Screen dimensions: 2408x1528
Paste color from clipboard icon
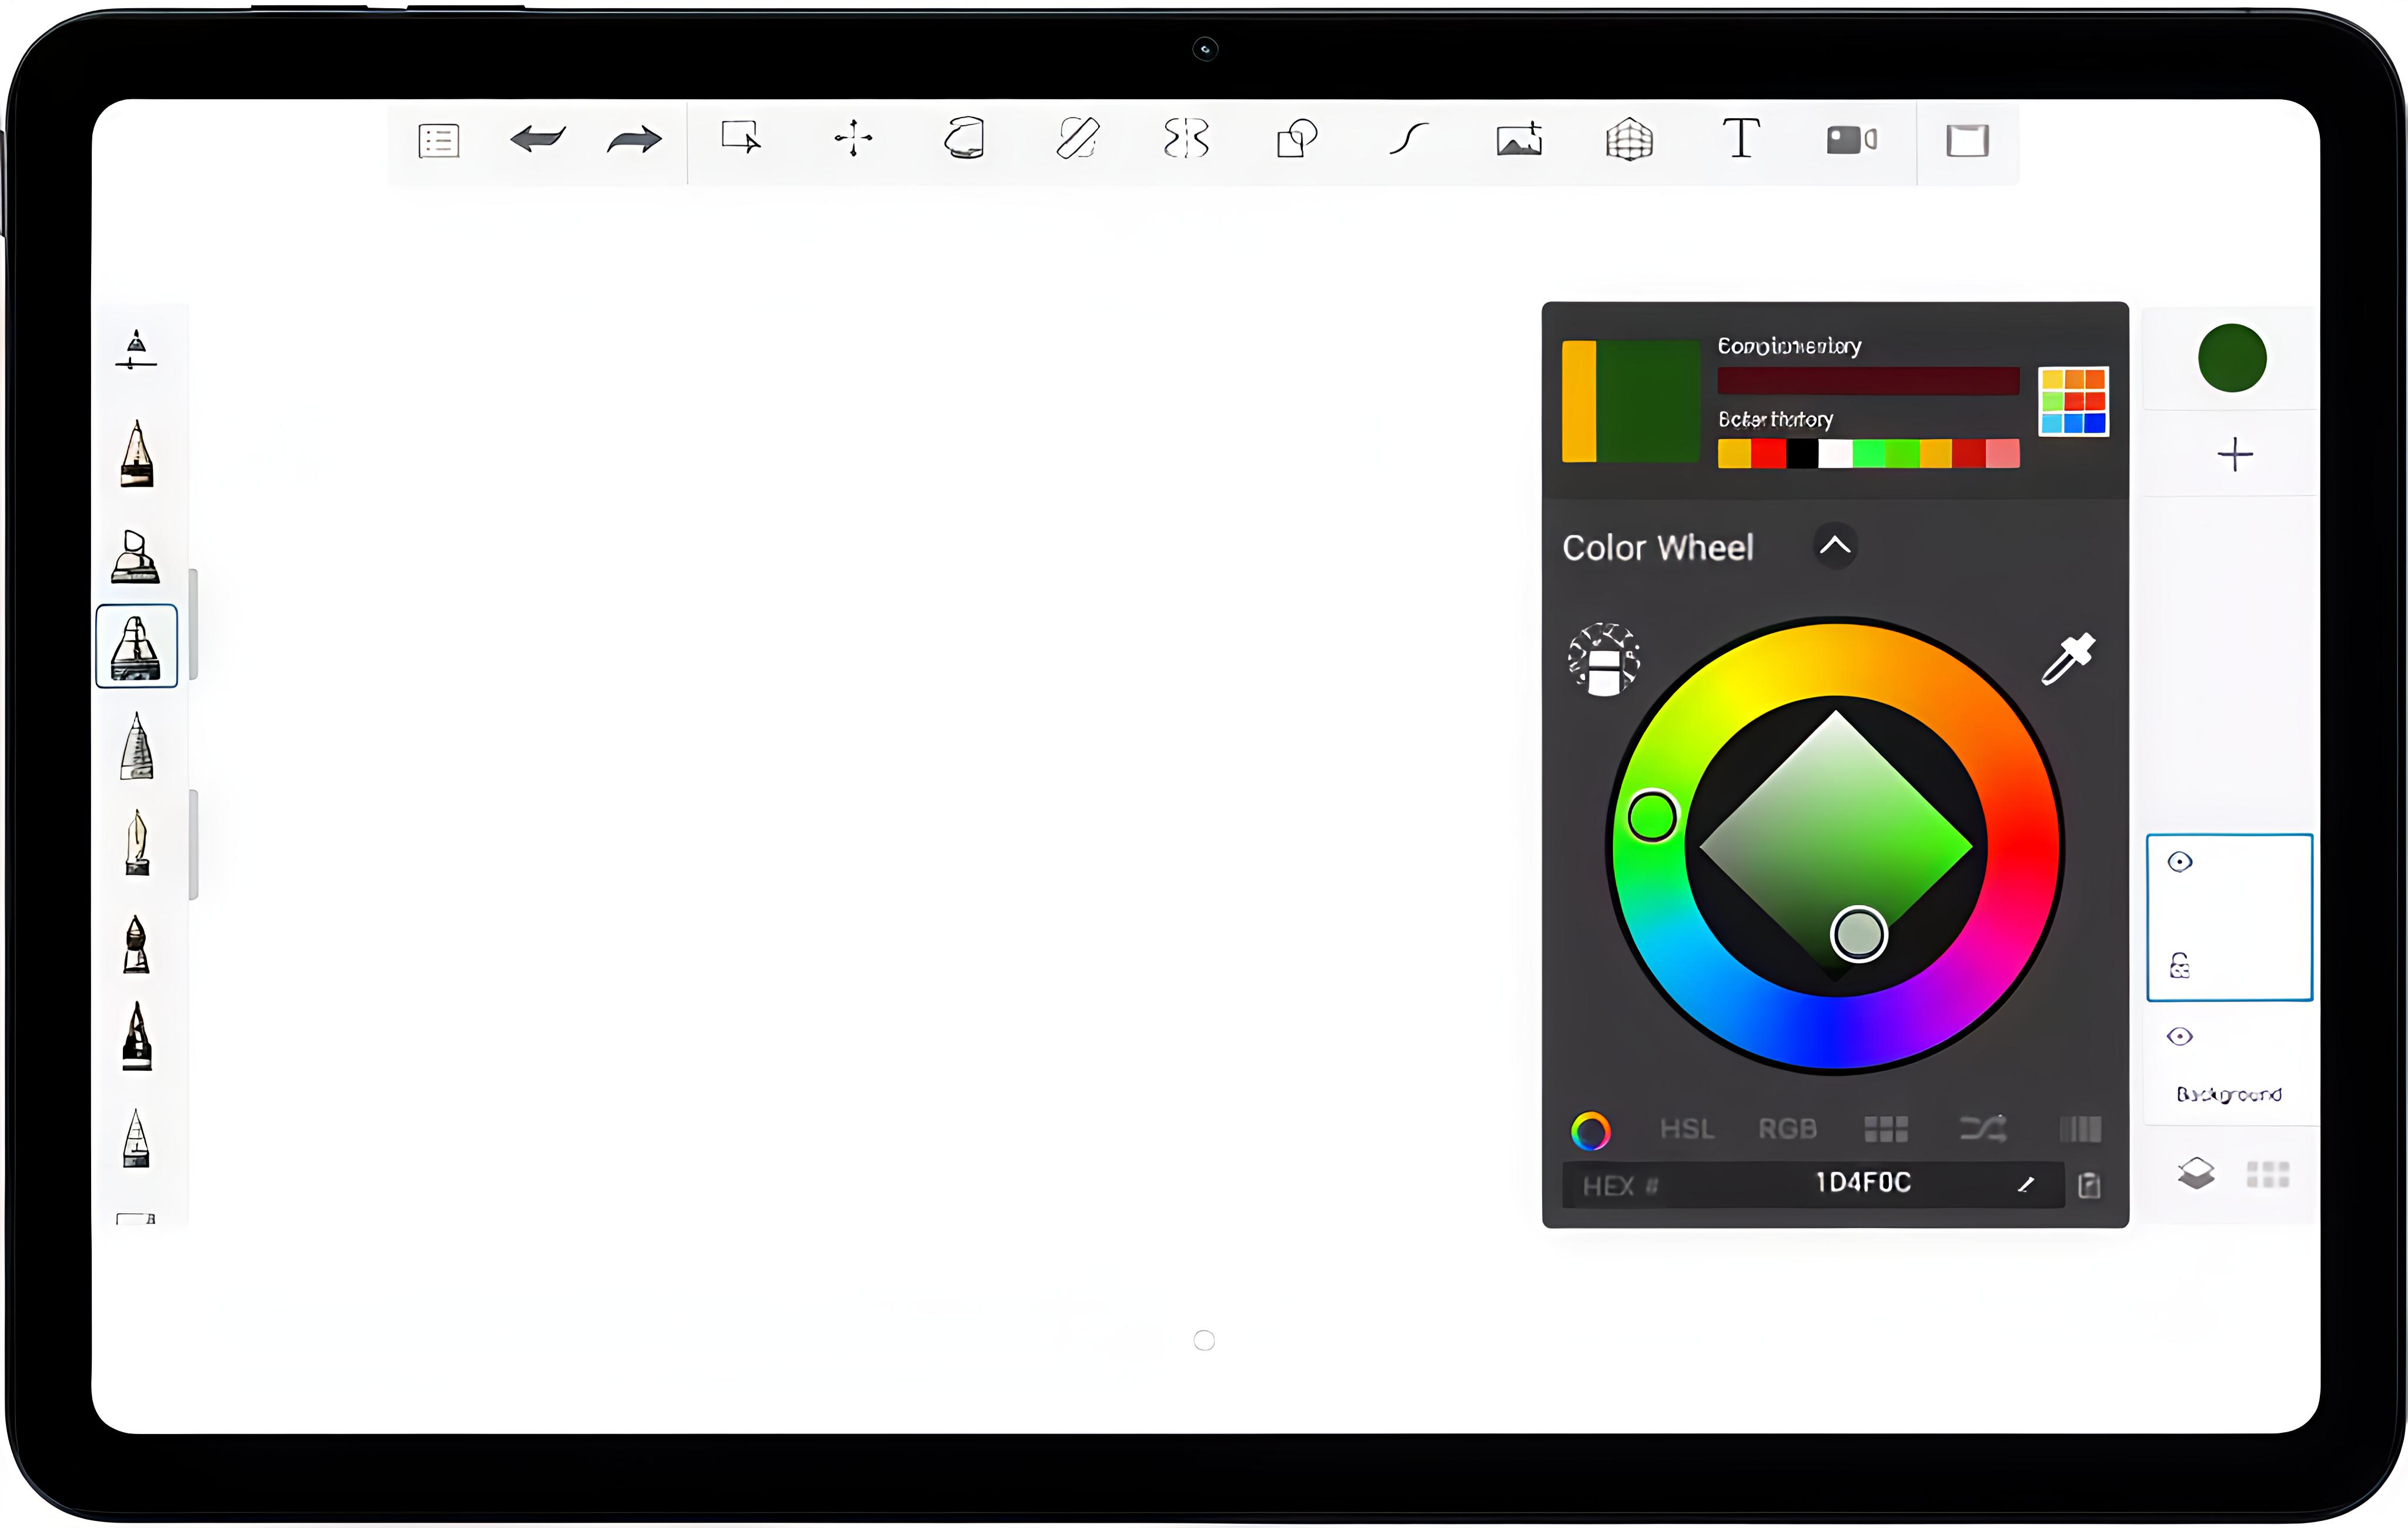[x=2089, y=1185]
